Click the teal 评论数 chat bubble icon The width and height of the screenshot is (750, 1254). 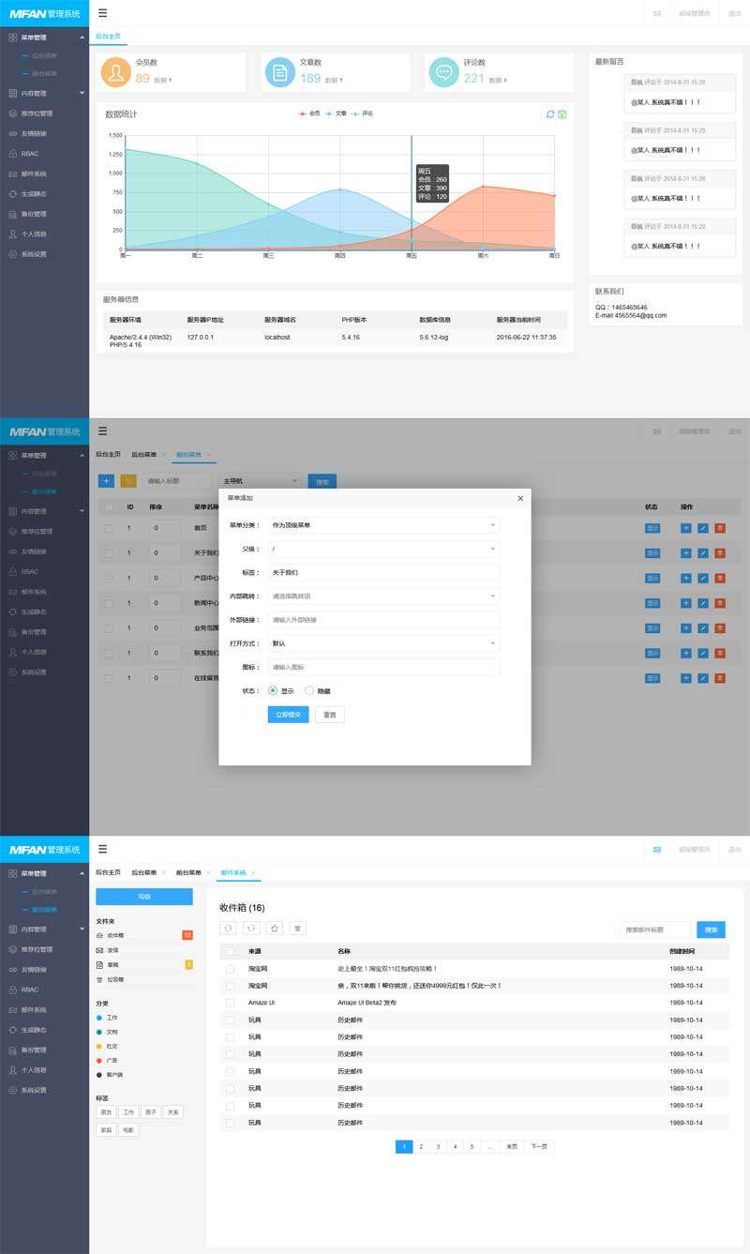[x=444, y=72]
